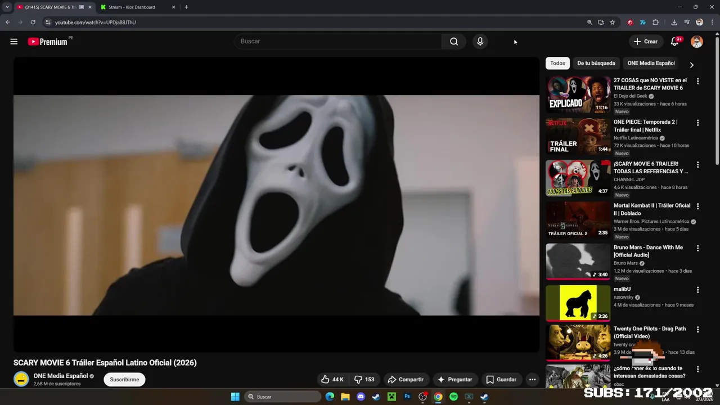Click the Suscribirme button

coord(124,380)
